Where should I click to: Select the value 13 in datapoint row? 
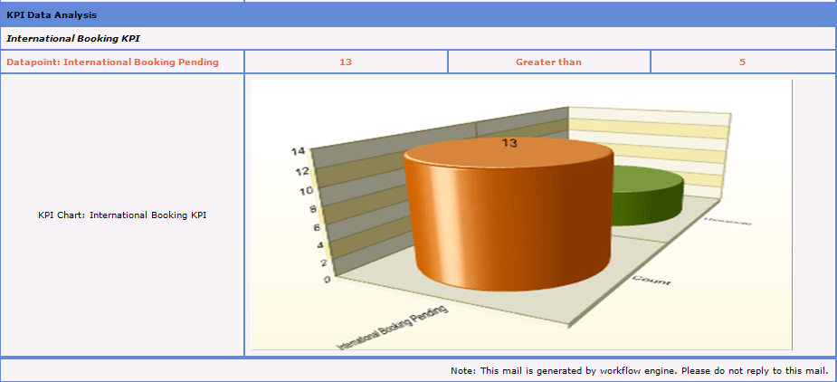(x=346, y=62)
